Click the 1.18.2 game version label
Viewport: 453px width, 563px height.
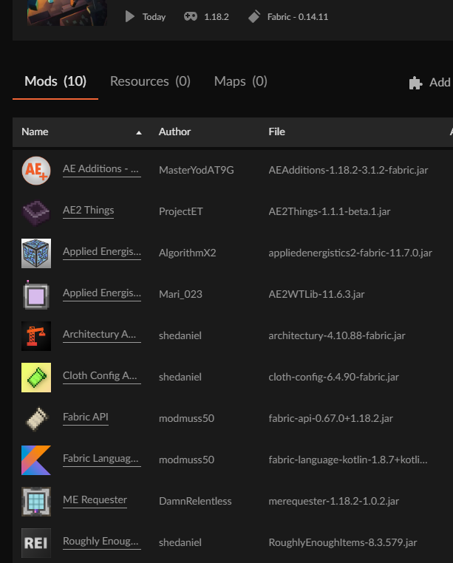[217, 17]
